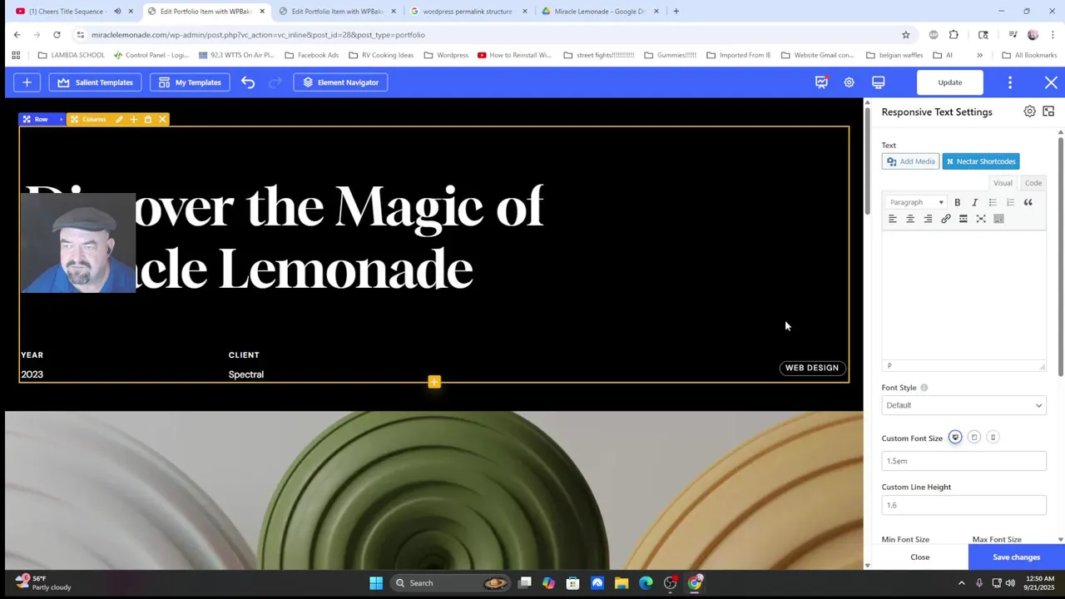The height and width of the screenshot is (599, 1065).
Task: Open Nectar Shortcodes
Action: point(980,161)
